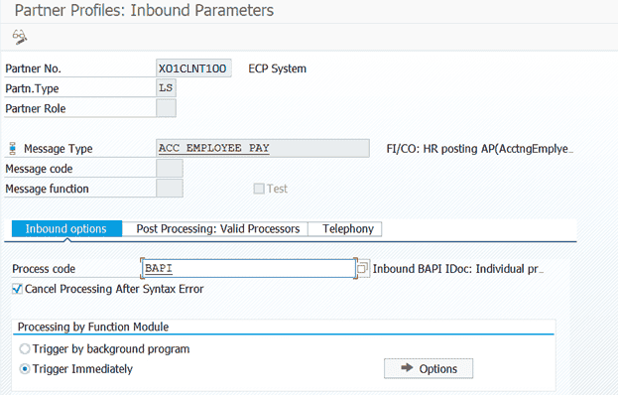Click the empty Partner Role field

pyautogui.click(x=166, y=108)
